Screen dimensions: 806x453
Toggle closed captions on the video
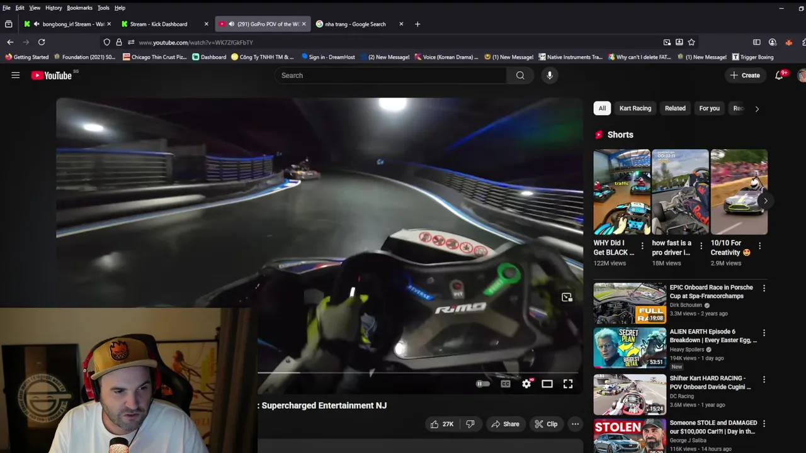tap(506, 384)
